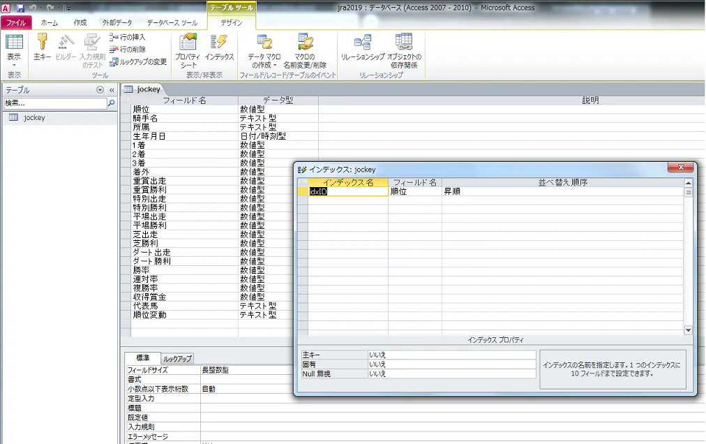Click the データ型 column header
706x444 pixels.
[x=278, y=101]
